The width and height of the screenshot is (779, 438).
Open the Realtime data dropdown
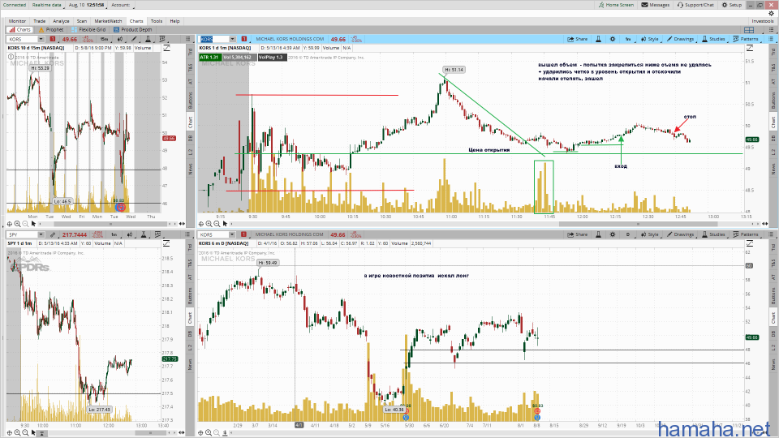click(x=47, y=5)
